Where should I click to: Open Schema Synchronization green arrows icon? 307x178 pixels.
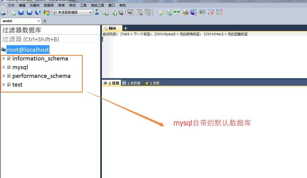(177, 12)
